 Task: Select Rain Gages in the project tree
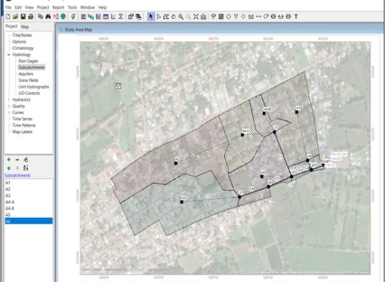(x=28, y=61)
